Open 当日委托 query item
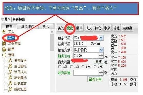Viewport: 143px width, 95px height. tap(20, 66)
